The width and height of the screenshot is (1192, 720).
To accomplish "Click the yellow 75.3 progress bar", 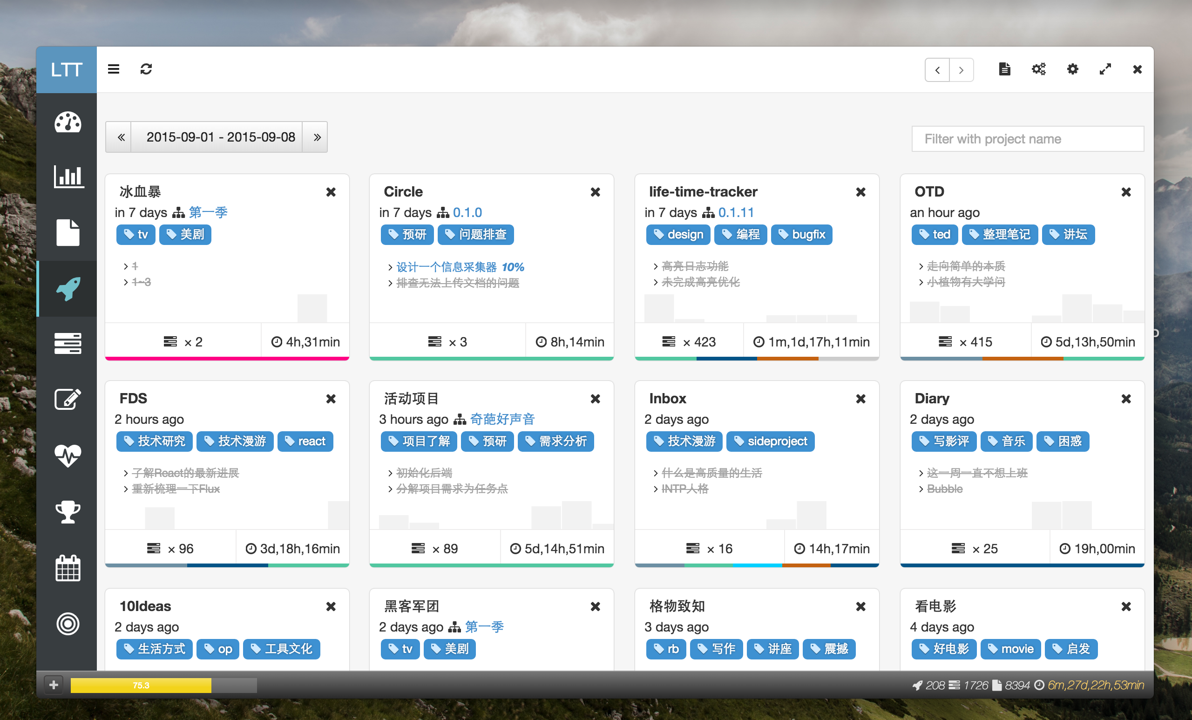I will point(141,685).
